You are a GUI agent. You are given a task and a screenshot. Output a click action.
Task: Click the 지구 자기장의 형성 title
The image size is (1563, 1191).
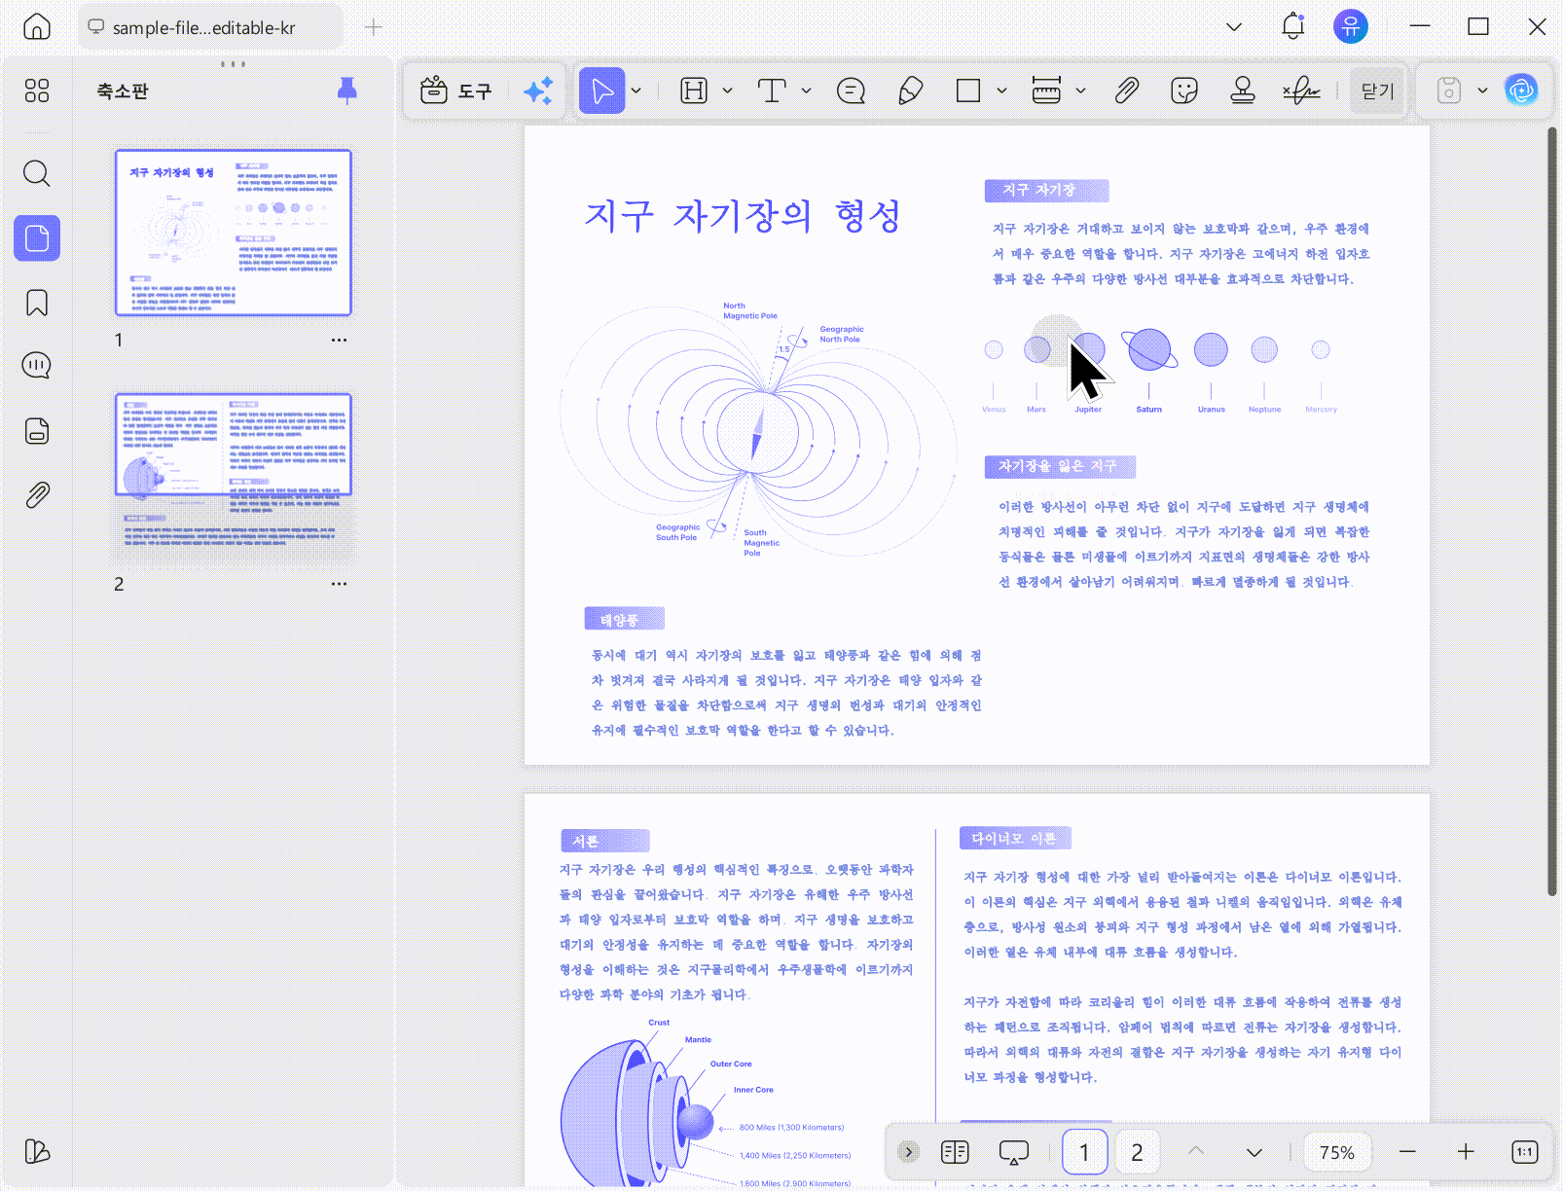744,215
